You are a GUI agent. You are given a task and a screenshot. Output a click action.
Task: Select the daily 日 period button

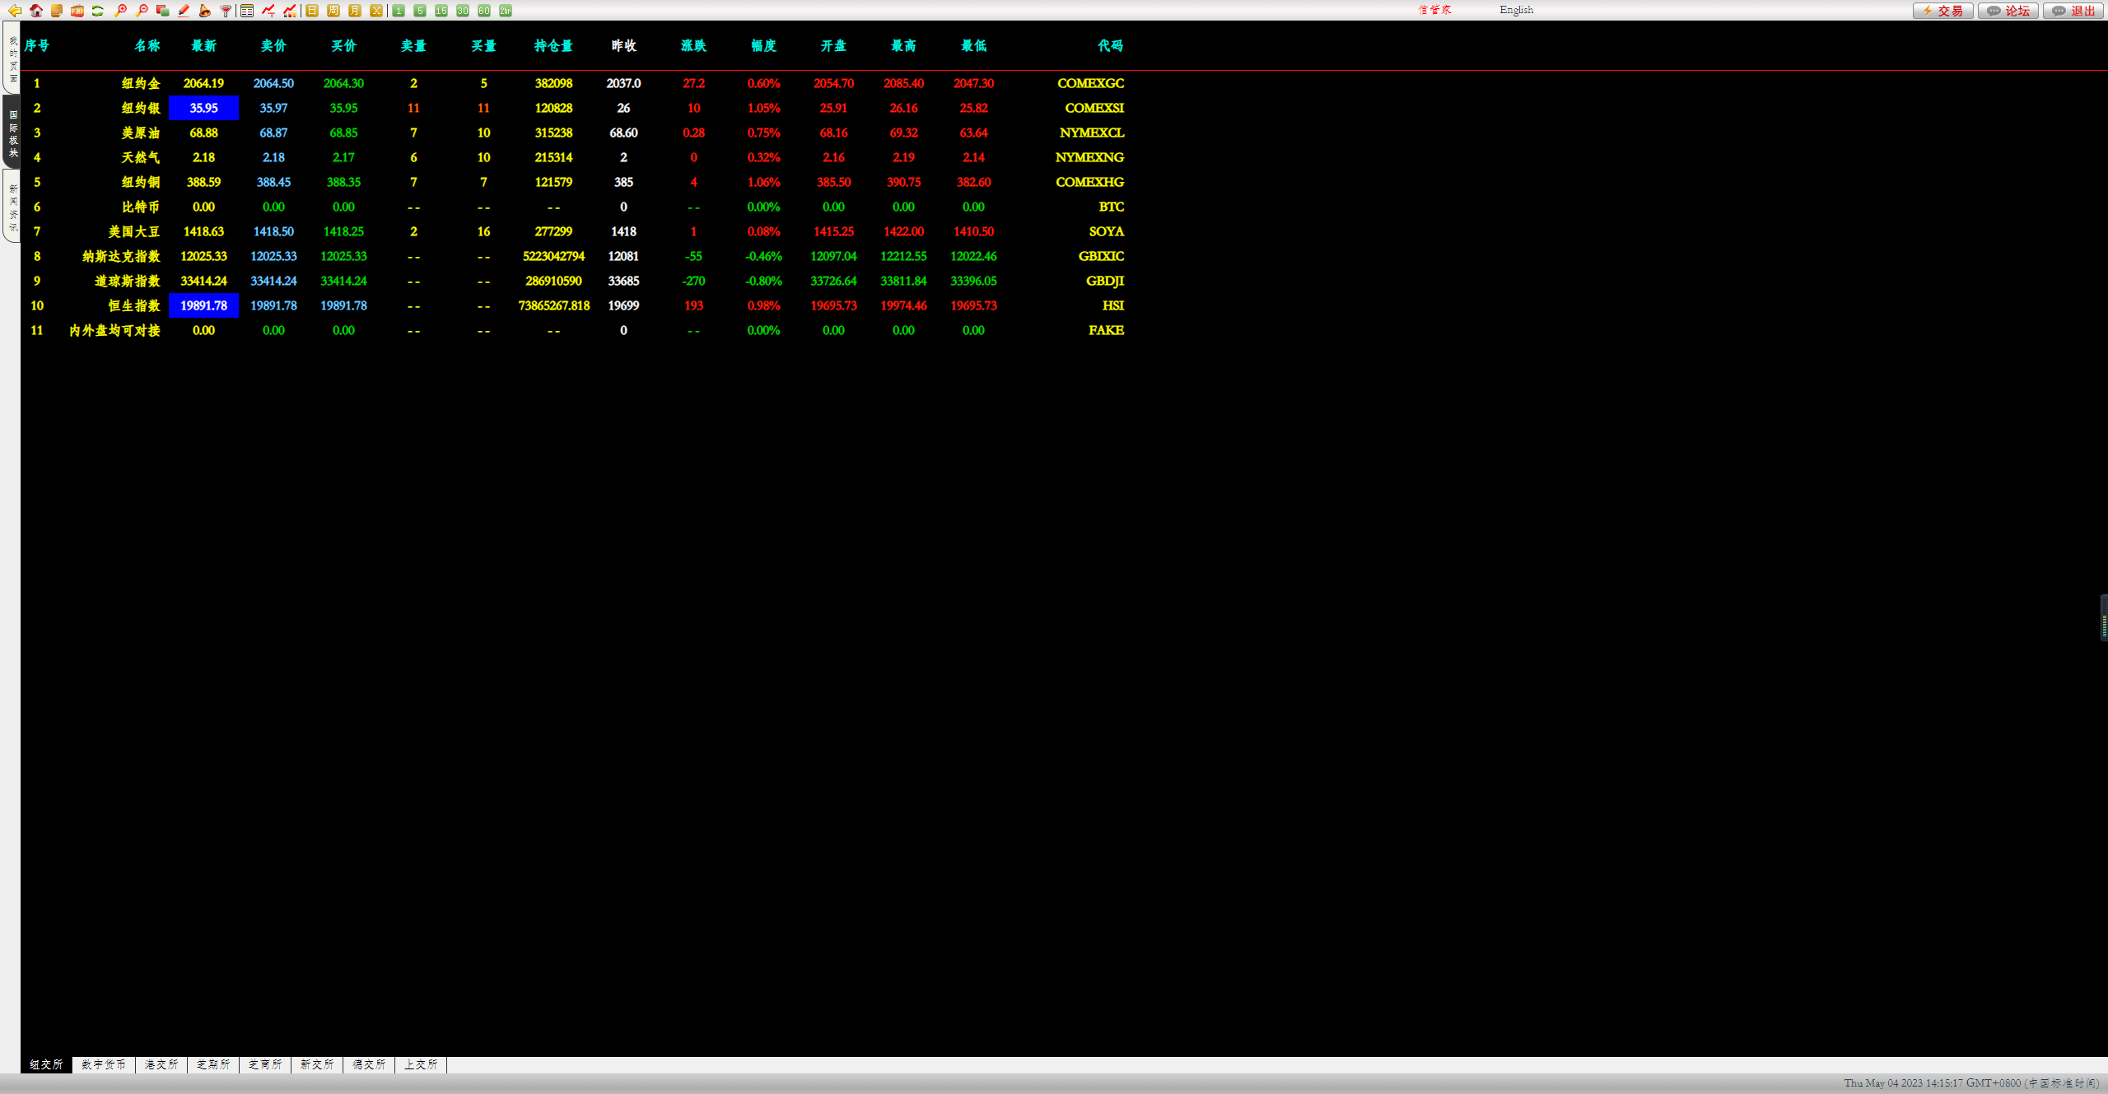(x=312, y=11)
